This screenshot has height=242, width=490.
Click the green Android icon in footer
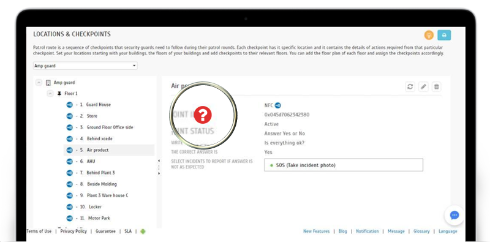(x=143, y=232)
